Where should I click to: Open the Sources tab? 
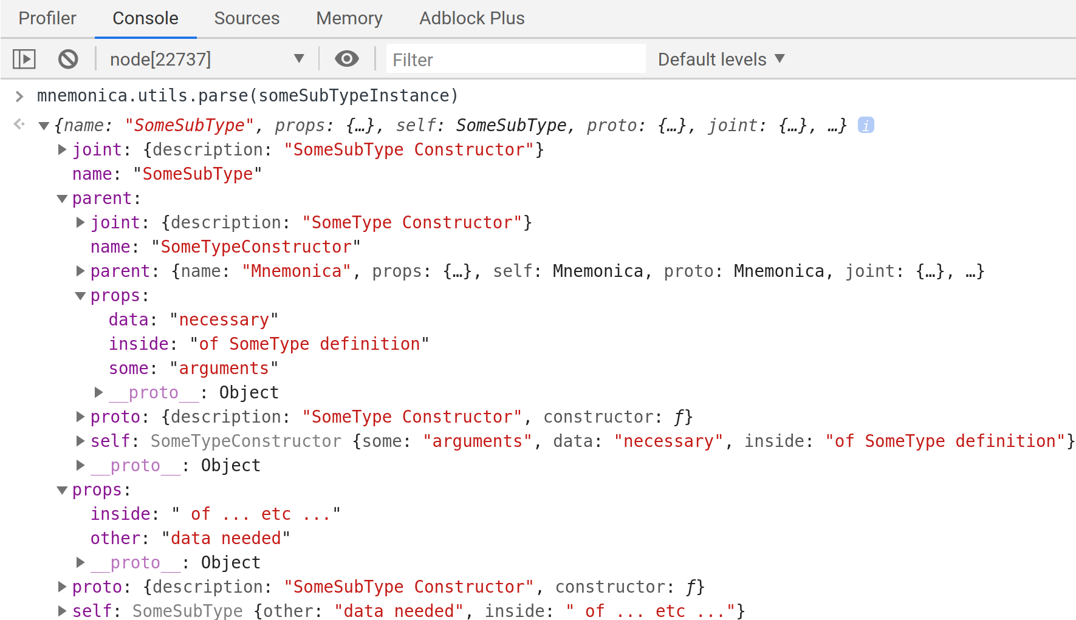(x=247, y=18)
